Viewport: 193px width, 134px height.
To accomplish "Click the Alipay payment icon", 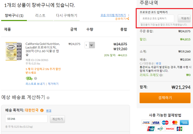I will (x=146, y=123).
